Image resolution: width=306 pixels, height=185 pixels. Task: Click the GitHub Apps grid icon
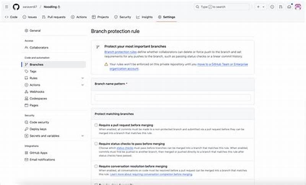26,153
